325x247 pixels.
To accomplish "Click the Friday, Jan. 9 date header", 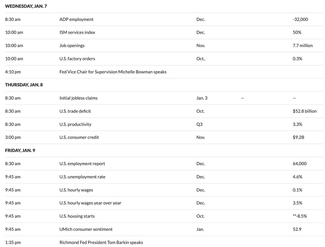I will coord(20,151).
